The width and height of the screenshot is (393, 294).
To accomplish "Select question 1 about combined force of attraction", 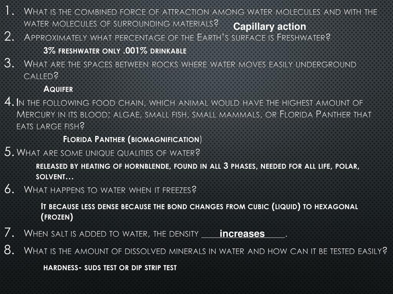I will coord(200,18).
